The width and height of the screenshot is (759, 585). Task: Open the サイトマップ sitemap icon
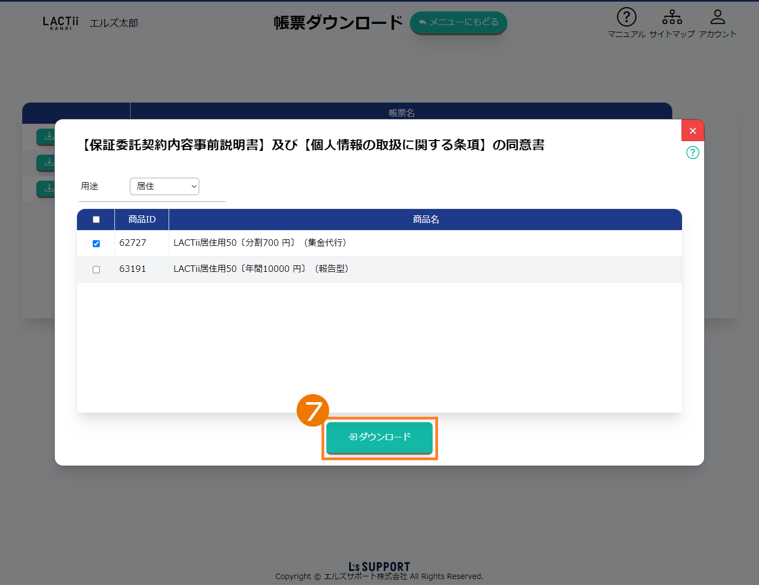point(672,17)
